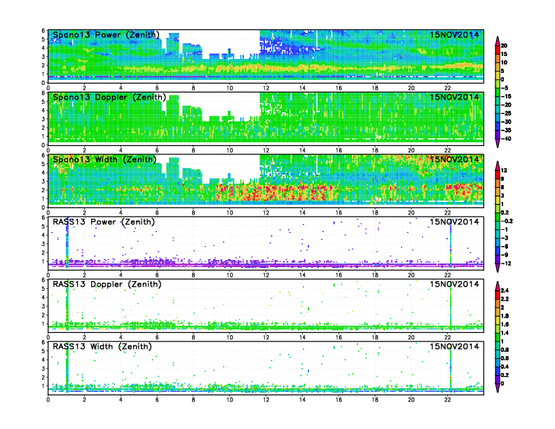This screenshot has height=429, width=555.
Task: Click the purple bottom arrow of the middle colorbar
Action: point(497,268)
